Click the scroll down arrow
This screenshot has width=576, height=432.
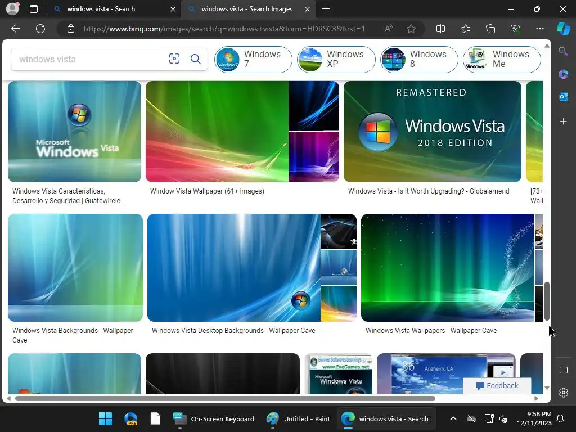coord(547,388)
